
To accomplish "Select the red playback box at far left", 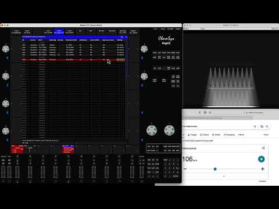I will pyautogui.click(x=17, y=149).
